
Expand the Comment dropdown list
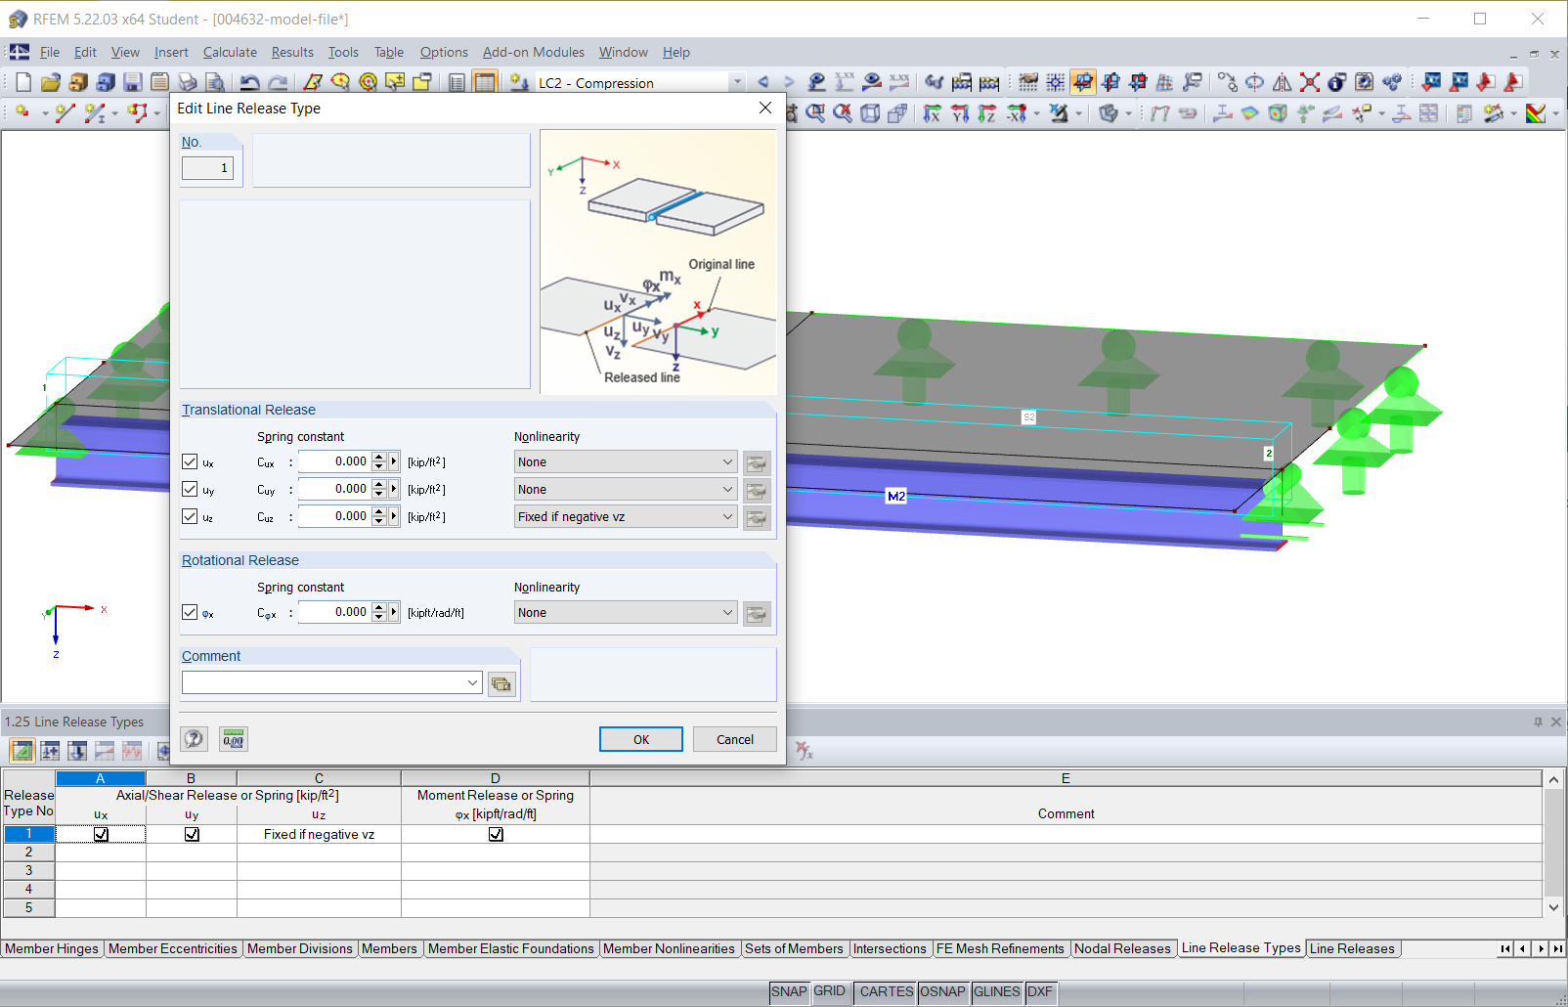[473, 682]
